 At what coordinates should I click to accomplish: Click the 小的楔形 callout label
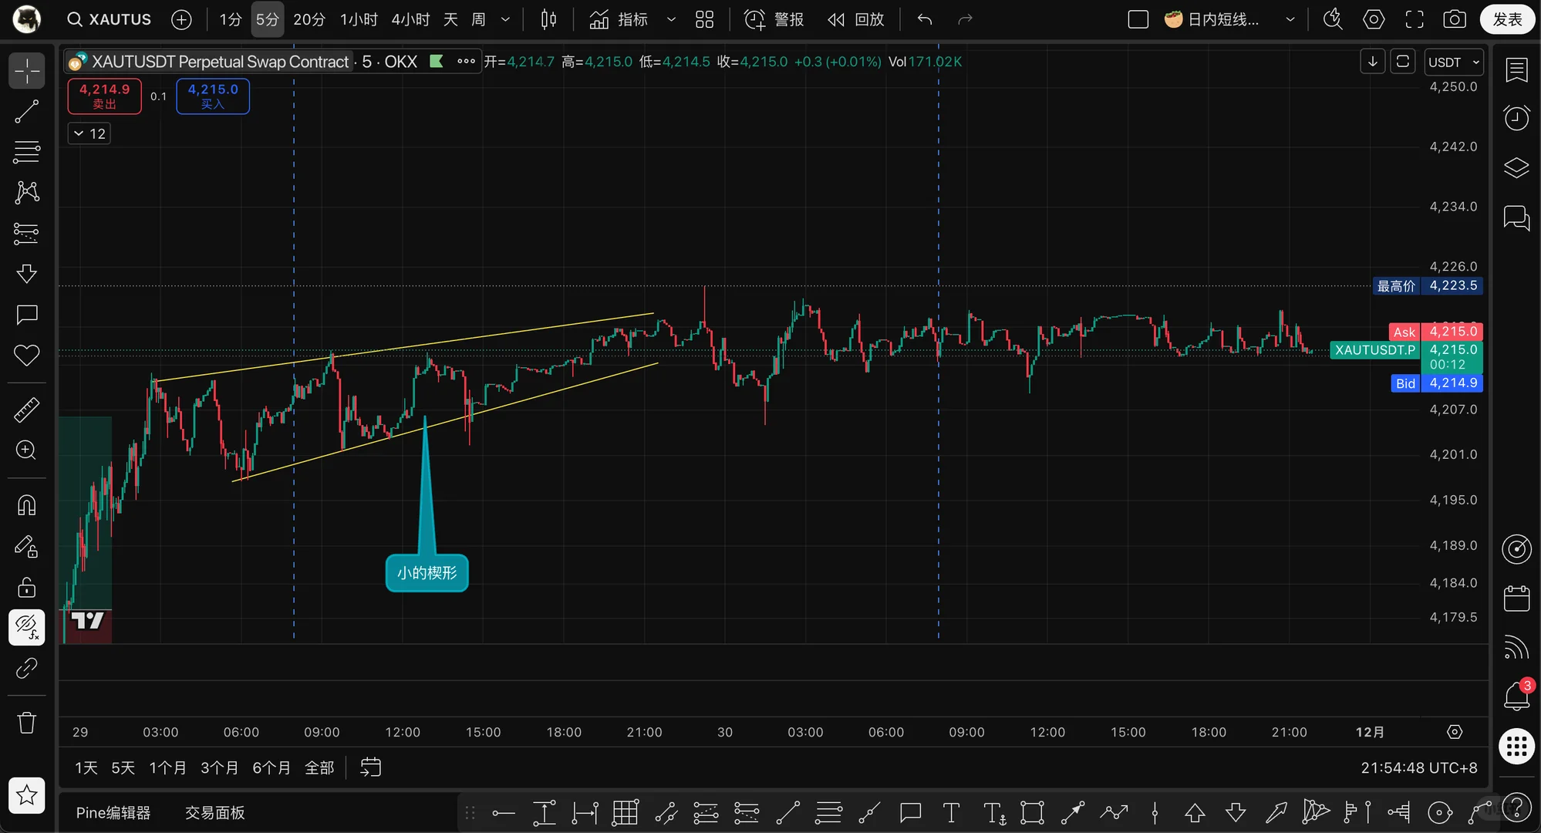coord(427,573)
